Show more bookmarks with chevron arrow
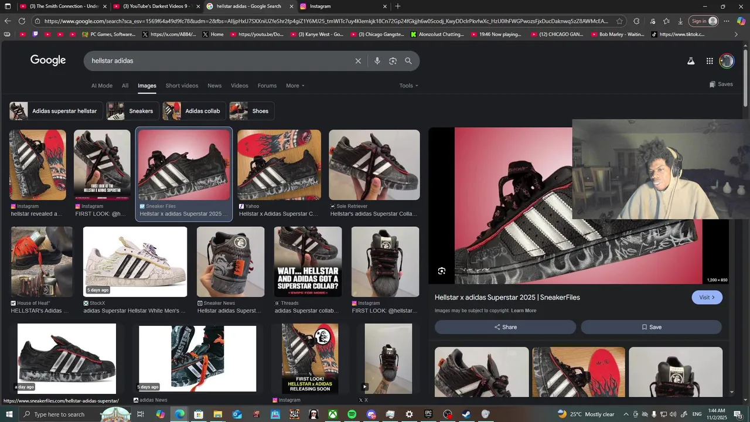The image size is (750, 422). (x=737, y=35)
